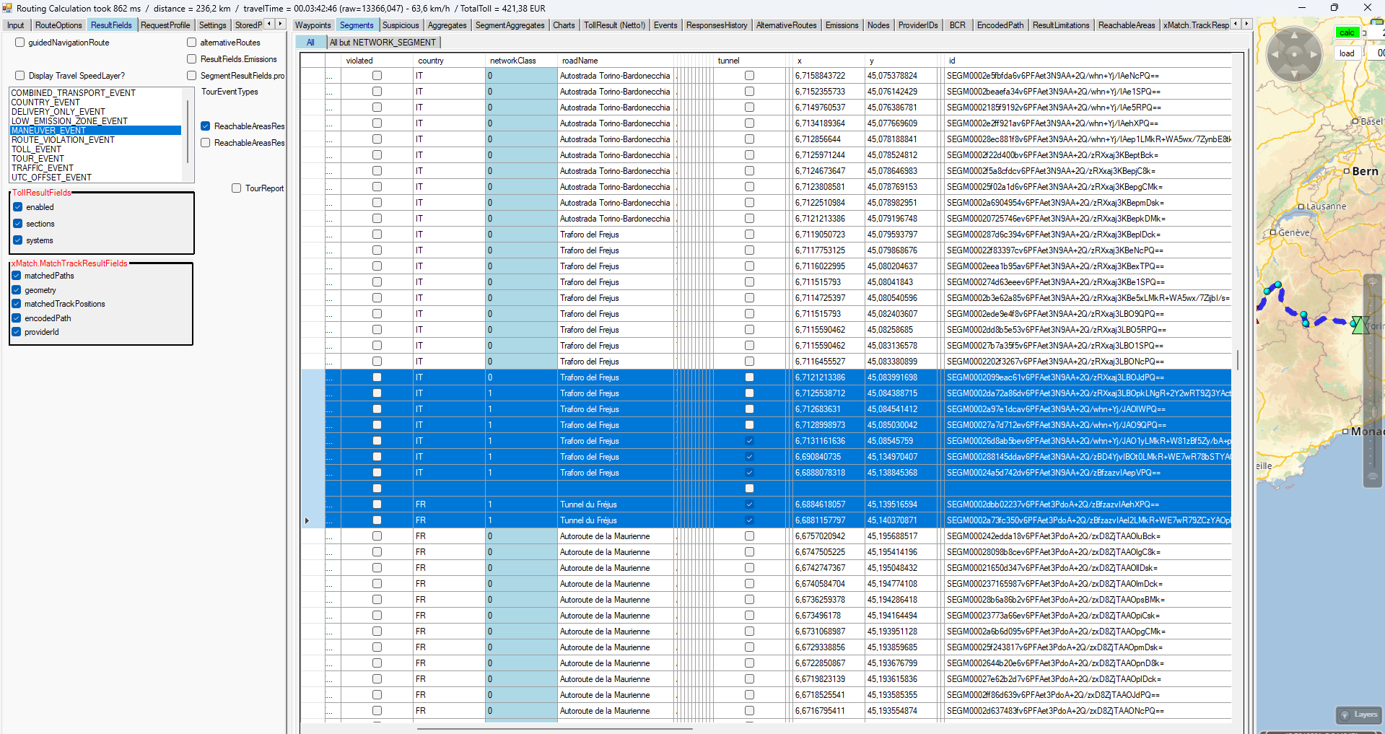Select TOLL_EVENT in the event list
The image size is (1385, 734).
click(x=37, y=149)
